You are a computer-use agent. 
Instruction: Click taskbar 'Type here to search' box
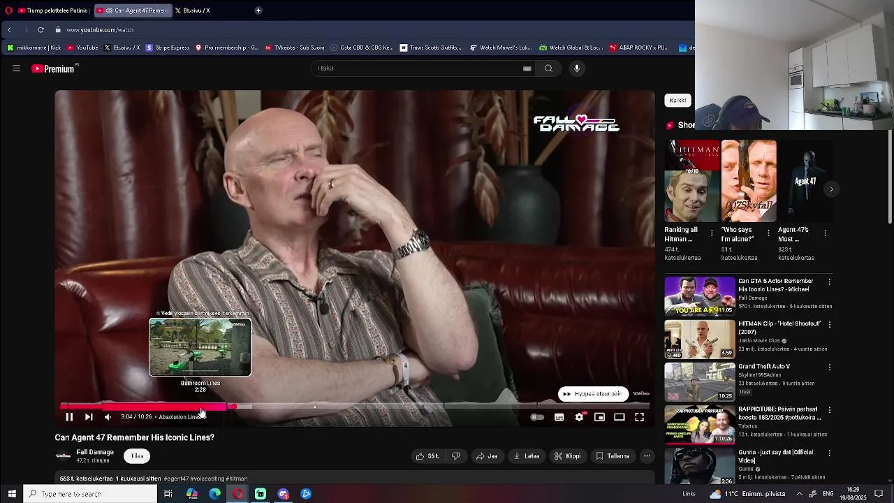[x=91, y=494]
